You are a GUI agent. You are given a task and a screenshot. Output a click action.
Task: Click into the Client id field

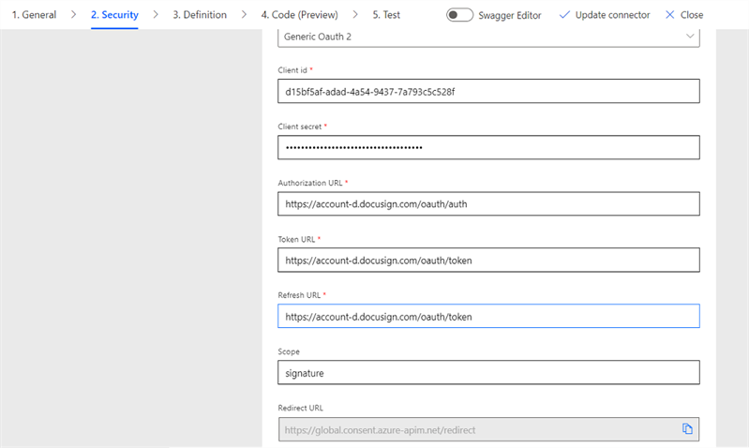click(488, 92)
